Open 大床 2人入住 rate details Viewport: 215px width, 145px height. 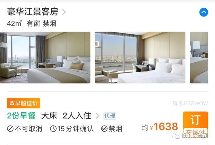[66, 116]
